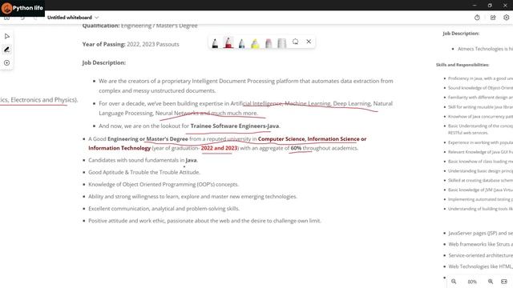Click the 'Intelligent Document Processing platform' sentence

[x=246, y=86]
